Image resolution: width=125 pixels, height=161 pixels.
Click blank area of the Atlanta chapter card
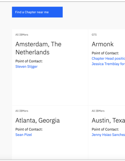(x=50, y=149)
